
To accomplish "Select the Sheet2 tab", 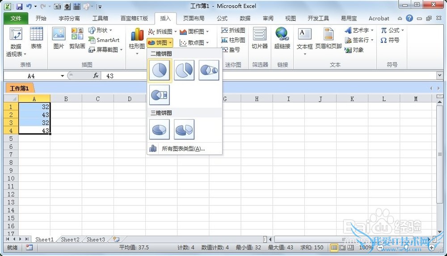I will [x=70, y=239].
